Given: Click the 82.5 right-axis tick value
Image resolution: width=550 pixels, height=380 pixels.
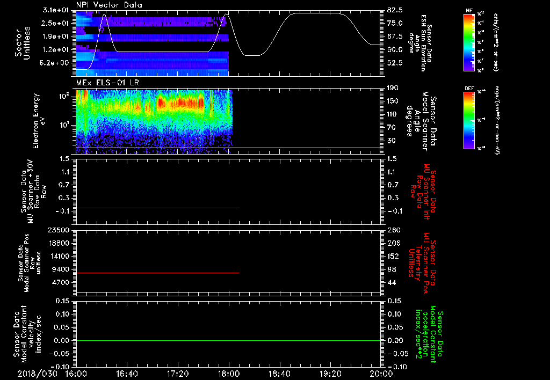Looking at the screenshot, I should tap(395, 10).
